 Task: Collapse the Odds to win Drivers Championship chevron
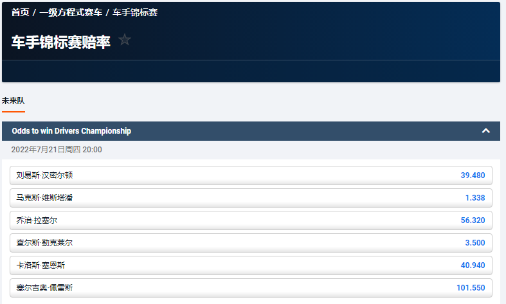(x=486, y=131)
